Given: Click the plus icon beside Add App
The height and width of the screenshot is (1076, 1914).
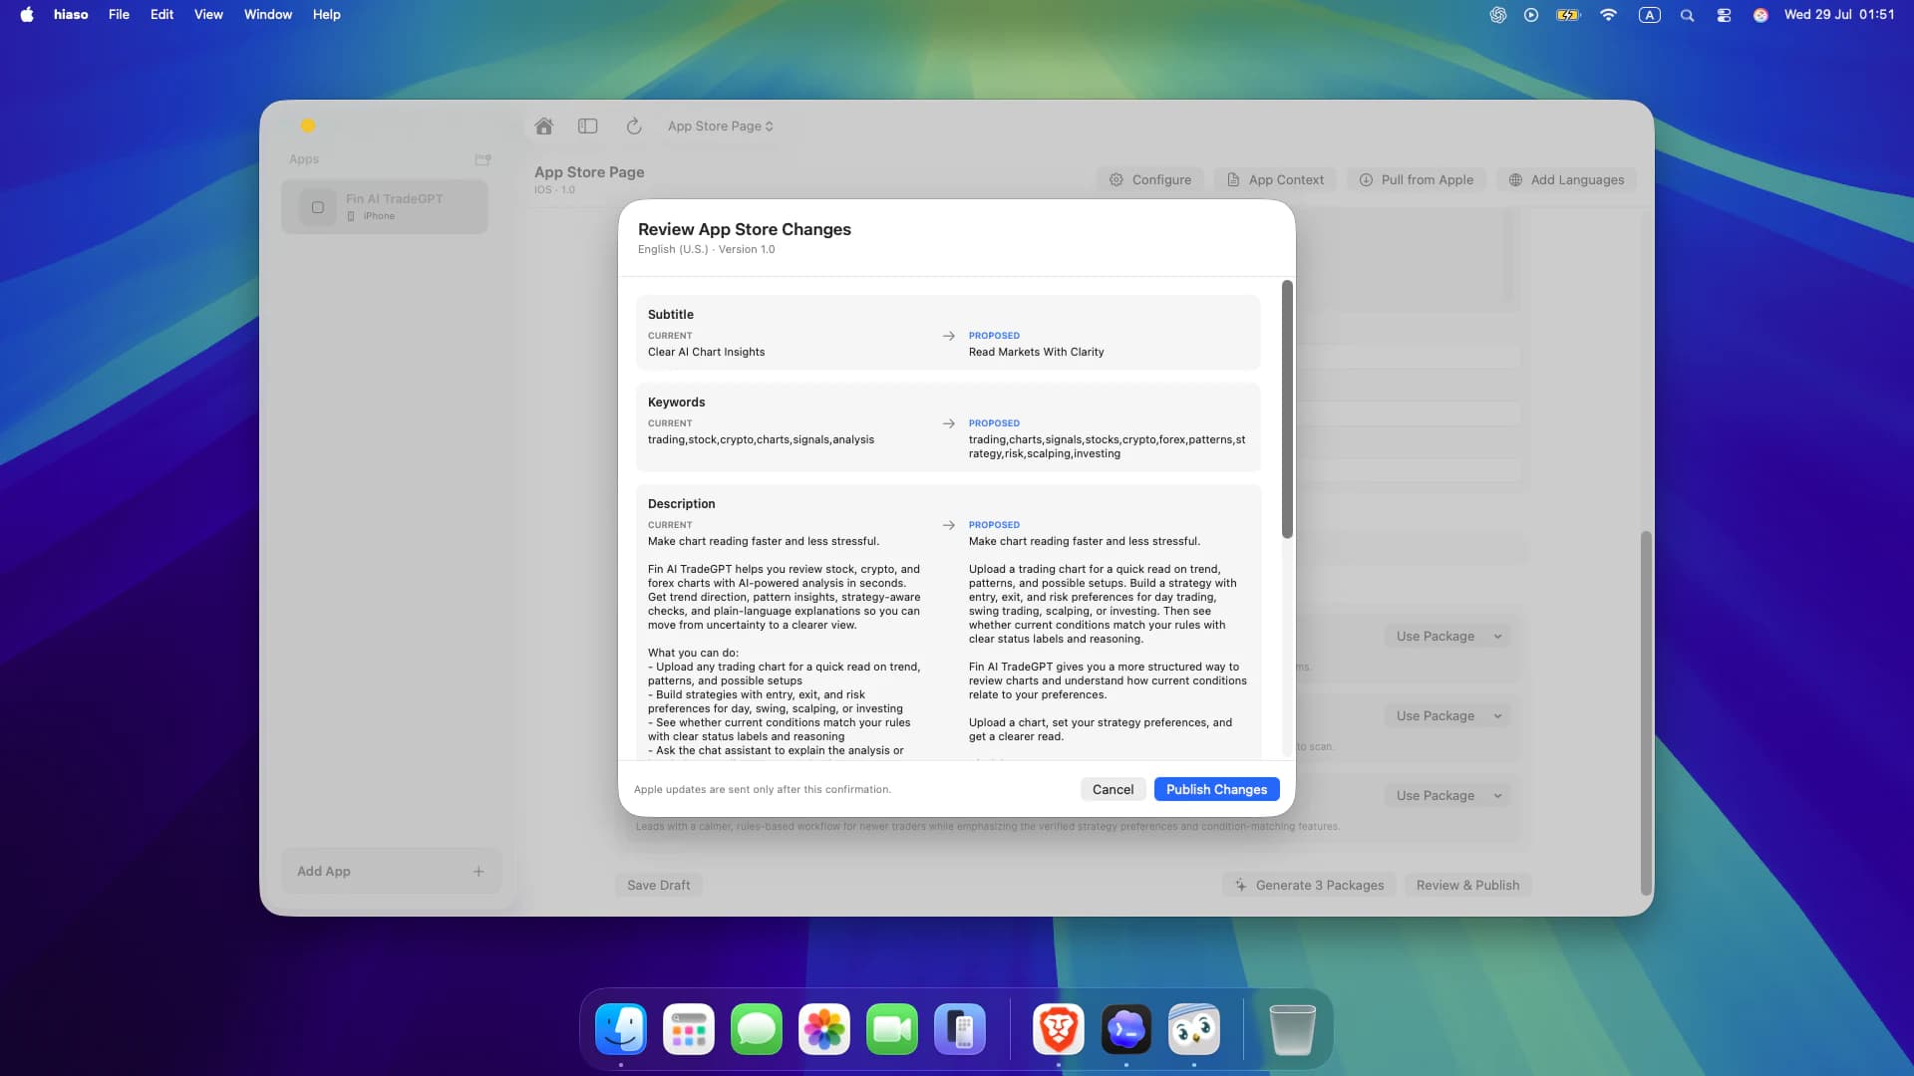Looking at the screenshot, I should pyautogui.click(x=478, y=871).
